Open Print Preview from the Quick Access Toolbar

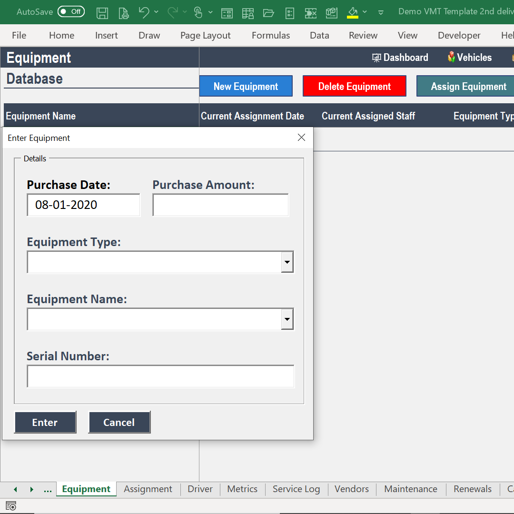click(123, 13)
